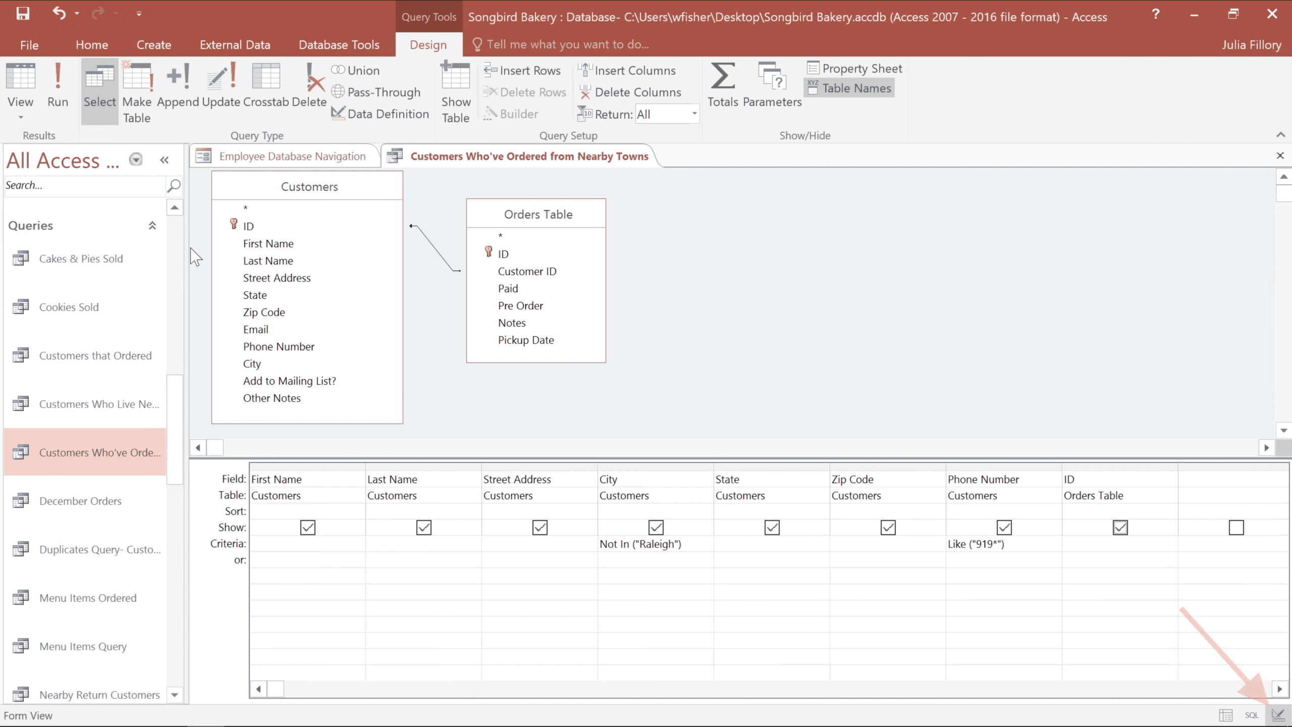The width and height of the screenshot is (1292, 727).
Task: Click Insert Columns in Query Setup
Action: pos(628,71)
